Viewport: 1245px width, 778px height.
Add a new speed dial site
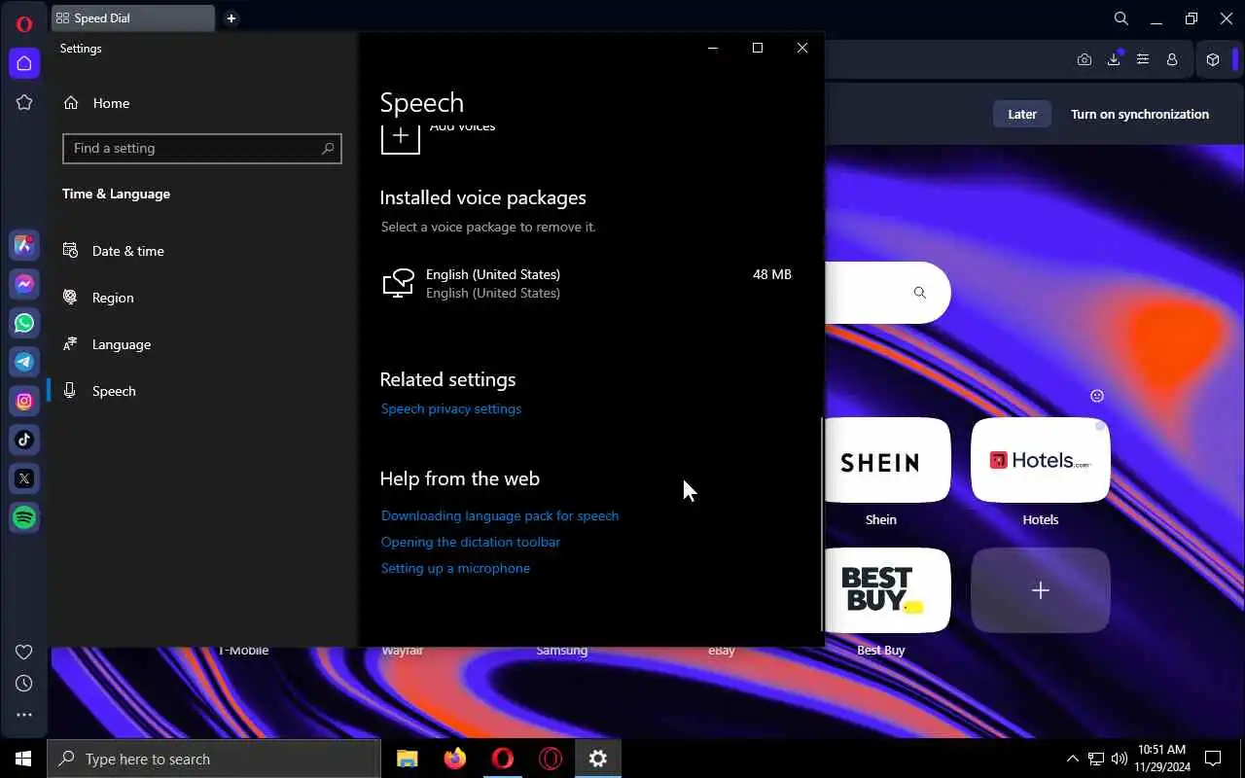1041,590
